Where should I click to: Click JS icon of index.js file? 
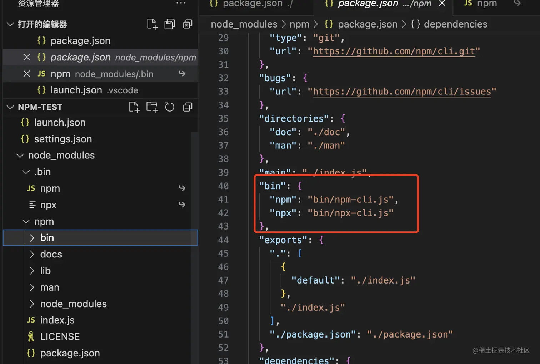pyautogui.click(x=31, y=320)
